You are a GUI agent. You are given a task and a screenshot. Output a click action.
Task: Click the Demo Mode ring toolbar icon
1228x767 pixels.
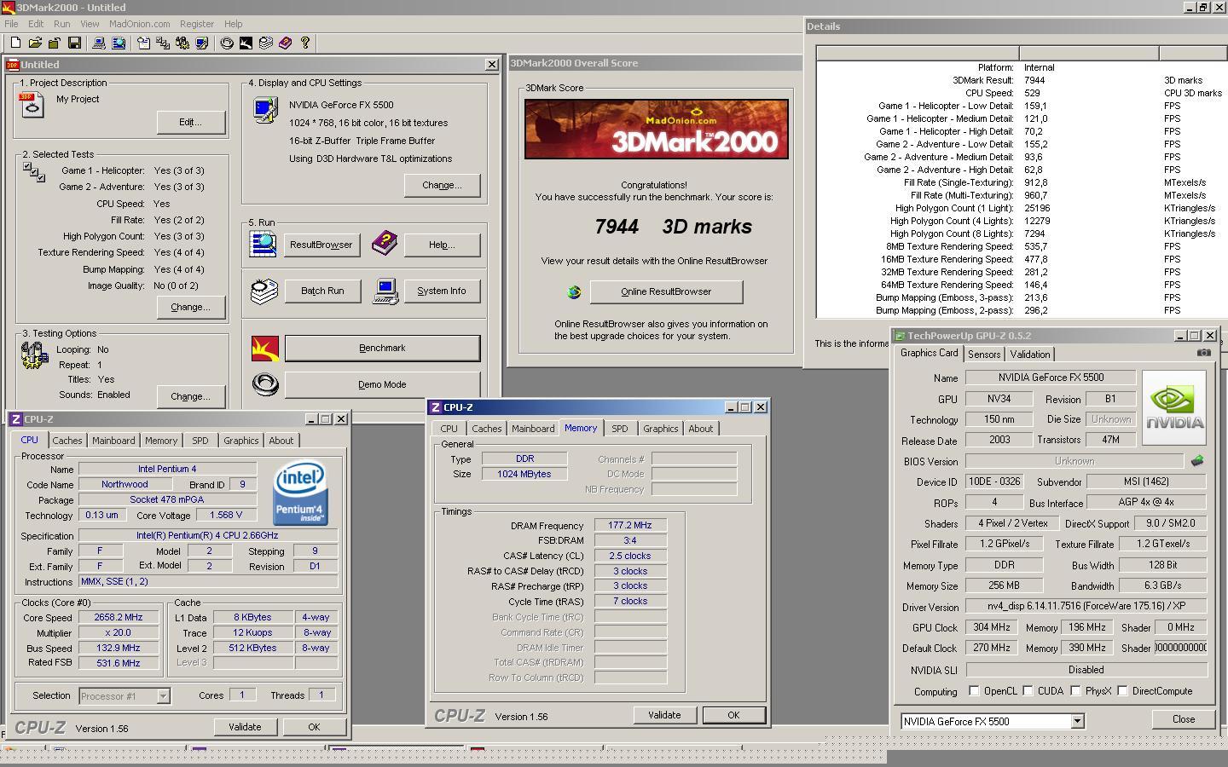click(227, 43)
